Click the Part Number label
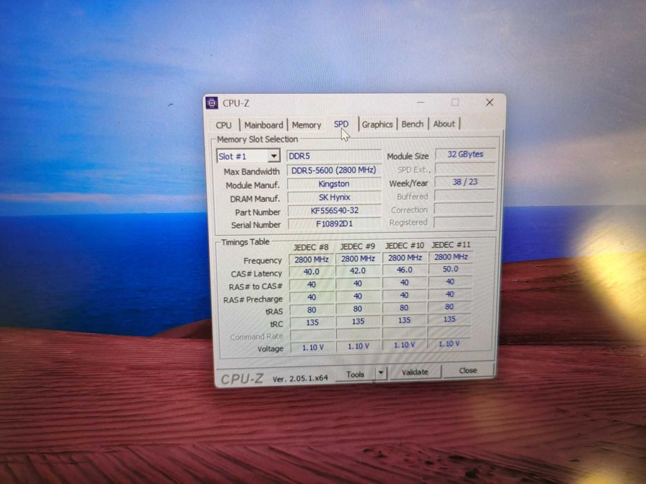The height and width of the screenshot is (484, 646). [258, 212]
